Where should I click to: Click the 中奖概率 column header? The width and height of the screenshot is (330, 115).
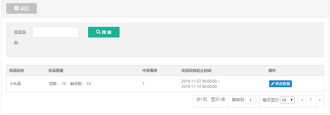150,71
